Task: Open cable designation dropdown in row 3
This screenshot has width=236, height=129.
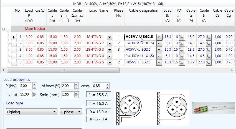Action: tap(159, 50)
